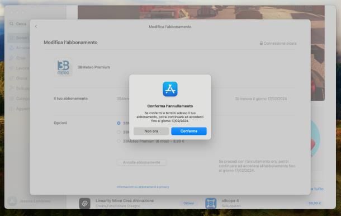Confirm cancellation with the Conferma button
The image size is (341, 216).
pos(189,131)
